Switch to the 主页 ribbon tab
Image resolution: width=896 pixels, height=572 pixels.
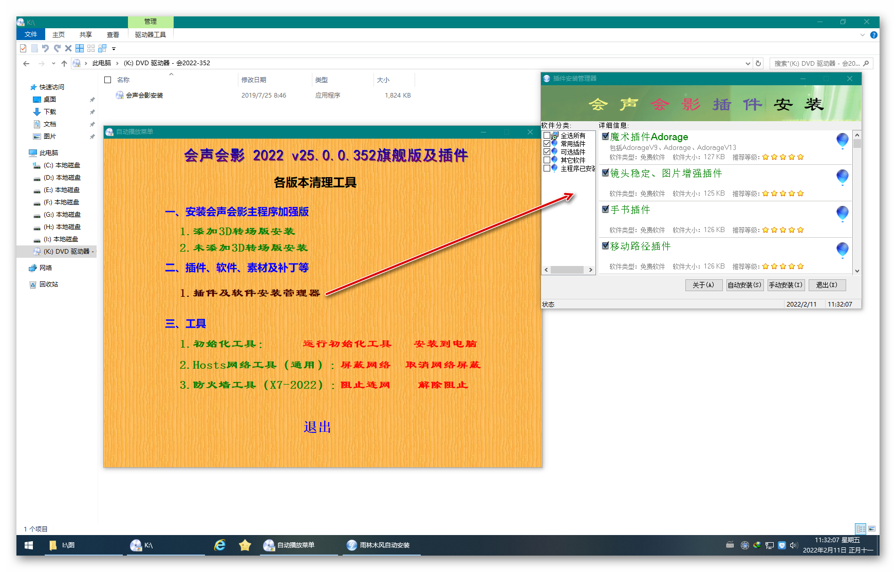coord(59,34)
